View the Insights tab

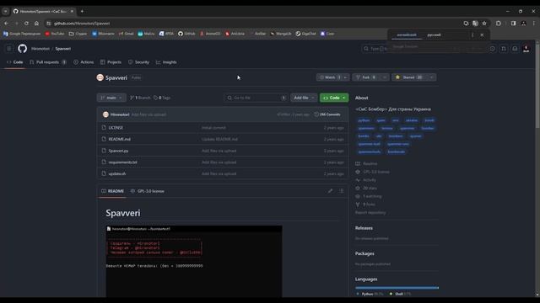tap(166, 62)
